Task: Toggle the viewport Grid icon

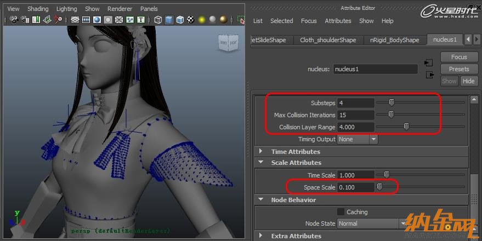Action: (x=75, y=20)
